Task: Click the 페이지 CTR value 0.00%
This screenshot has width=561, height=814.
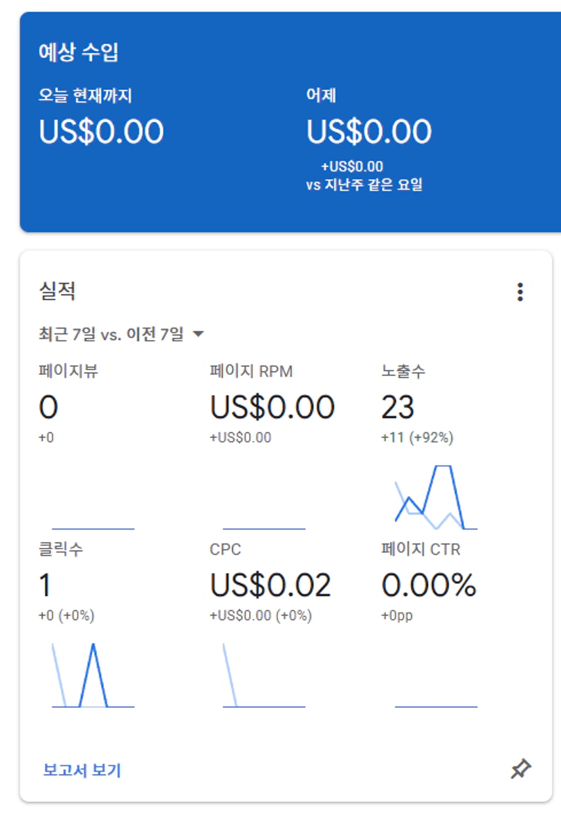Action: [x=429, y=585]
